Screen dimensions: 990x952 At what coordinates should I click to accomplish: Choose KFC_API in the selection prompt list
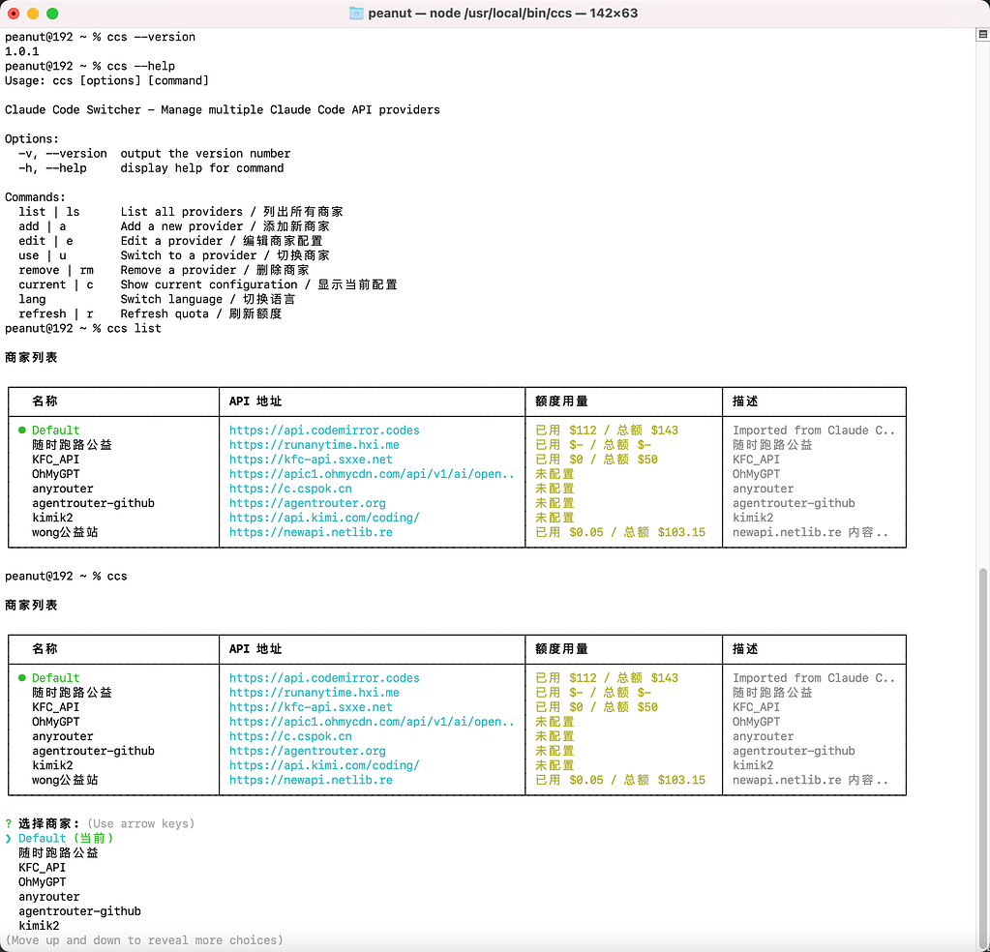point(42,868)
